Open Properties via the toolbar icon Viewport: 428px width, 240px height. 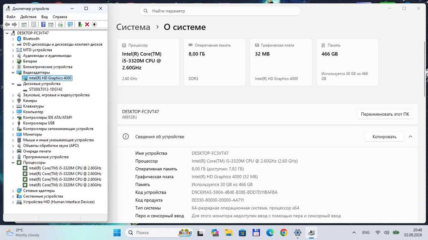(33, 24)
